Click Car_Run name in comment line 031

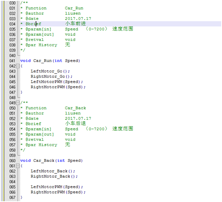[x=74, y=8]
